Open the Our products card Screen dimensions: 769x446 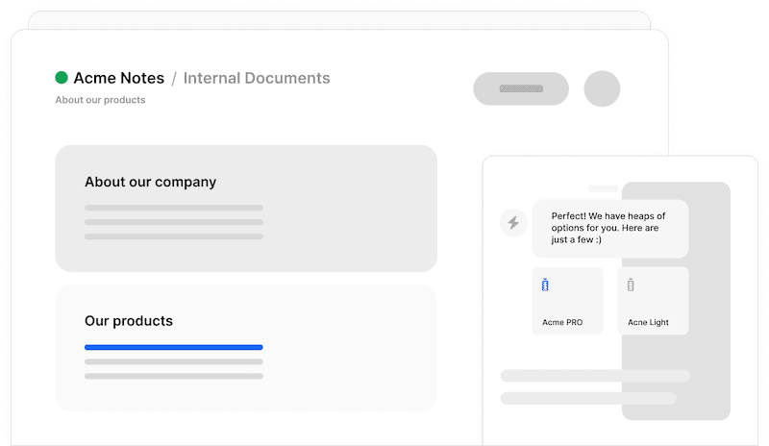(x=246, y=348)
